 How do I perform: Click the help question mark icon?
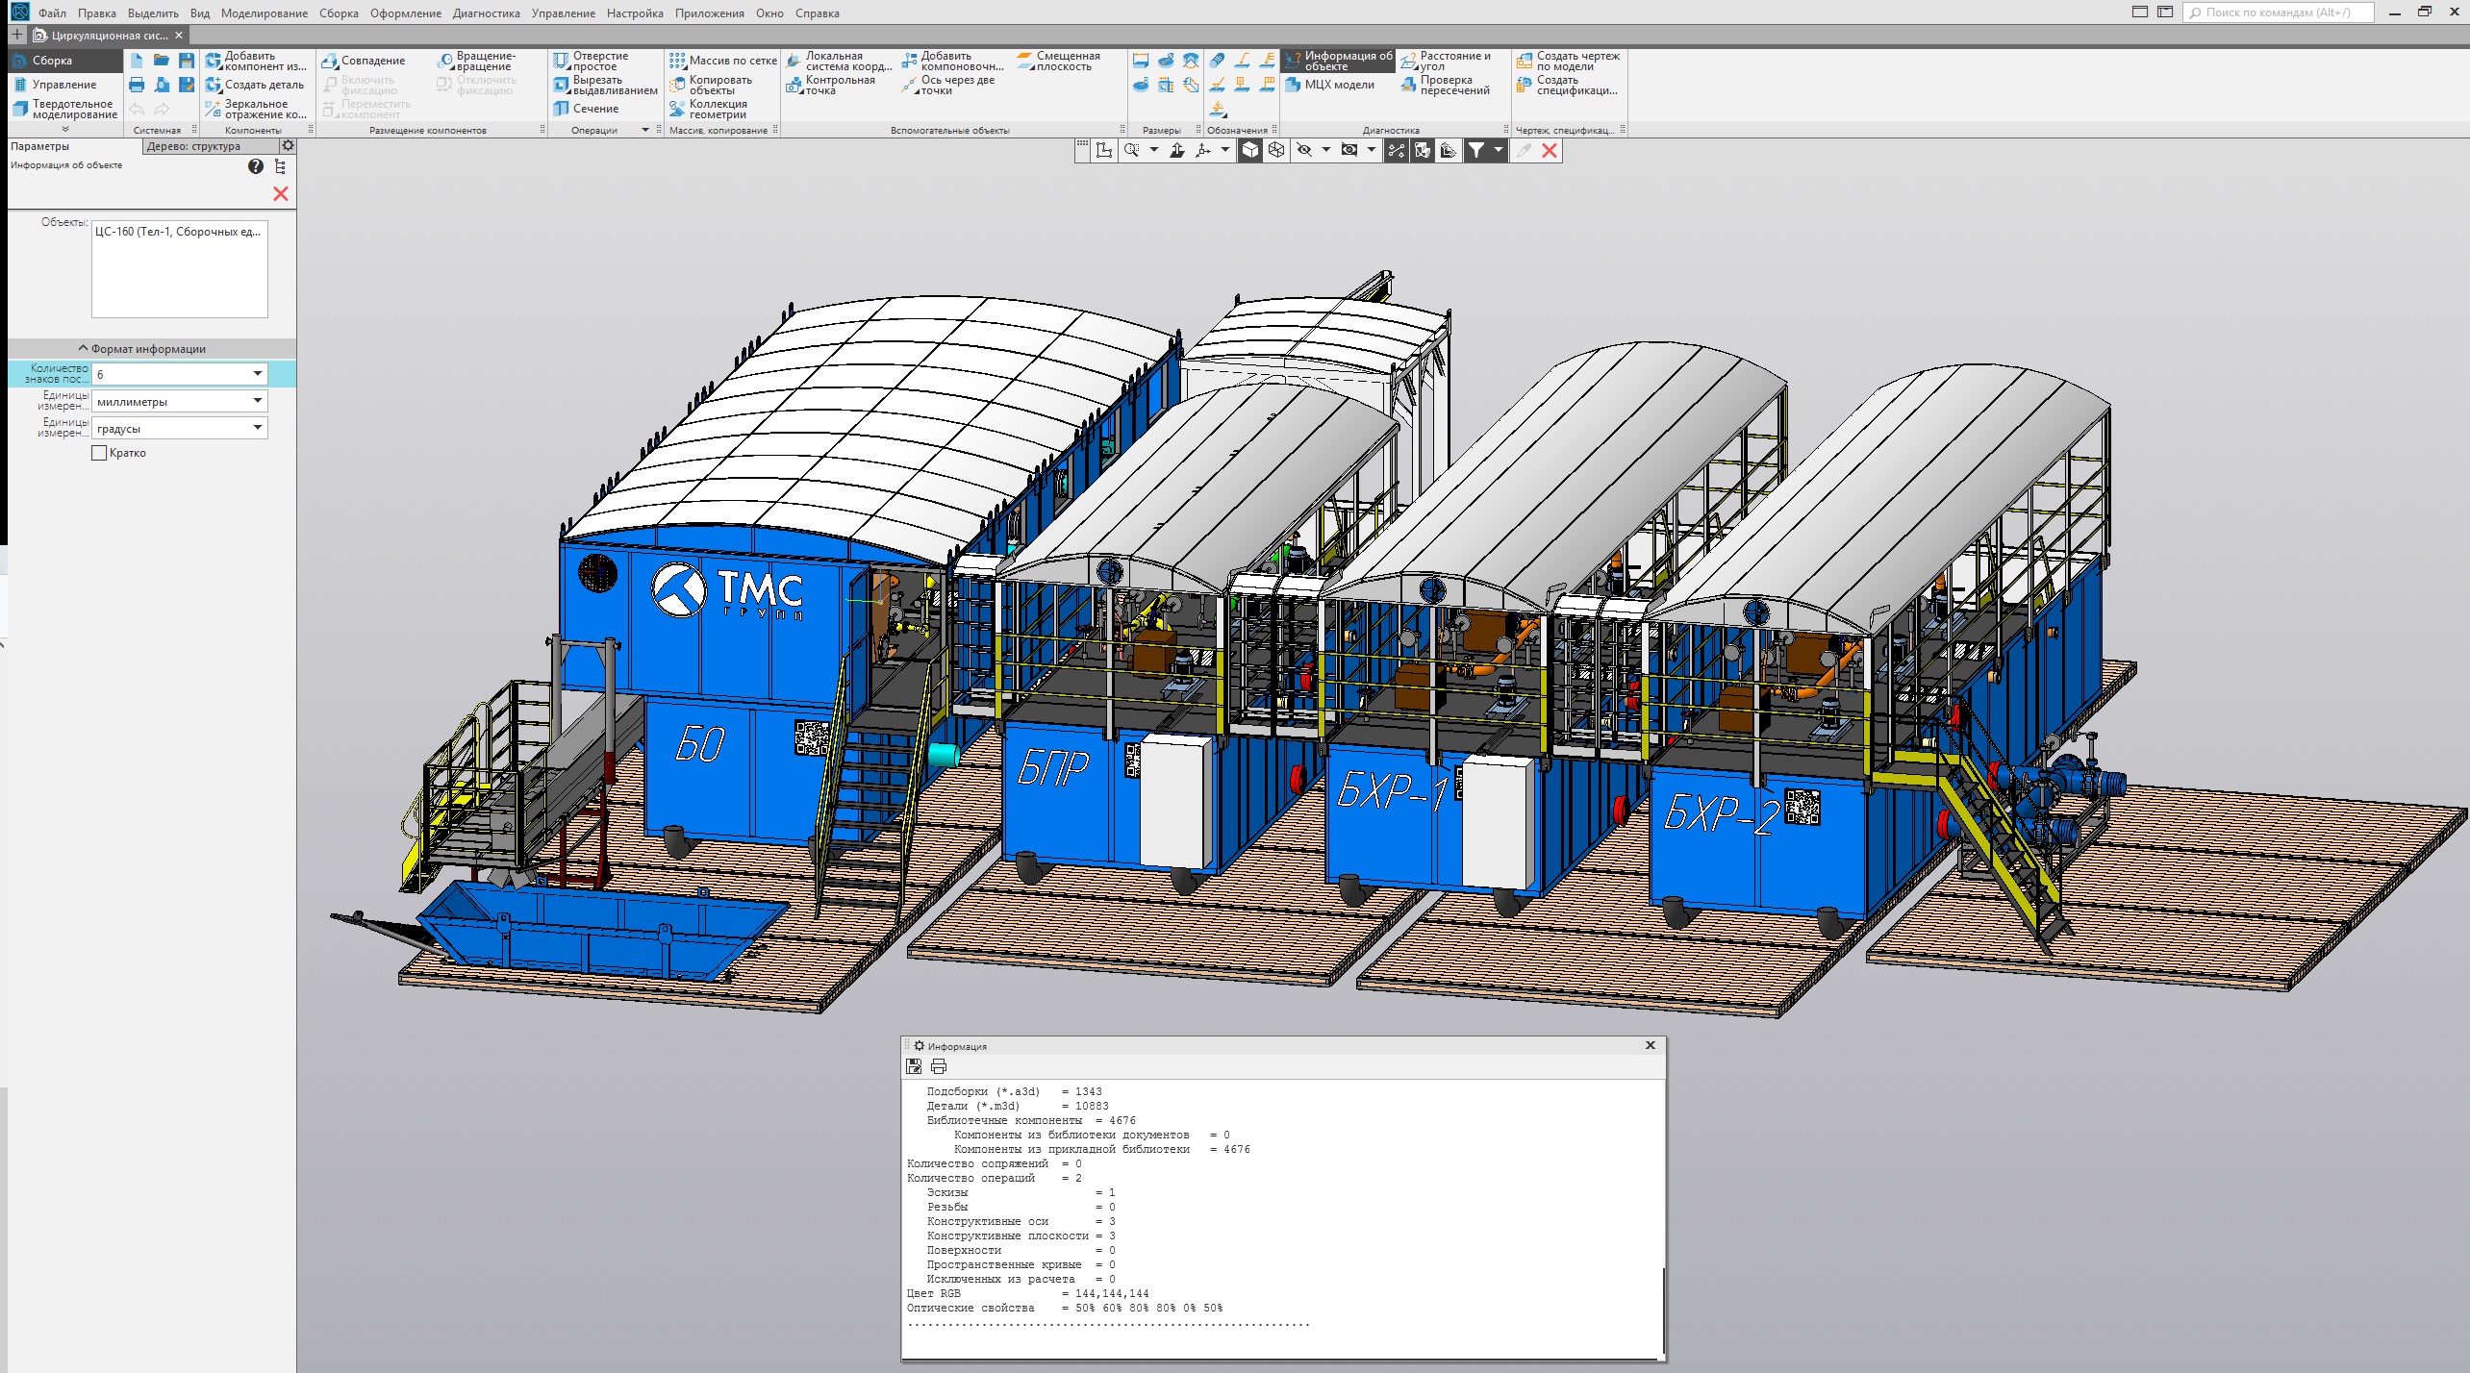[255, 166]
